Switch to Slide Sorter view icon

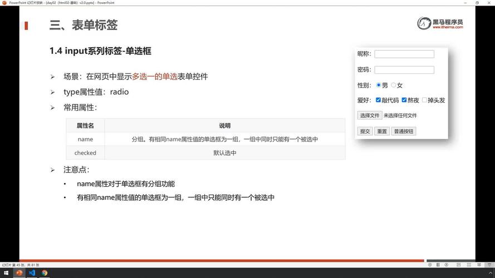pos(469,265)
